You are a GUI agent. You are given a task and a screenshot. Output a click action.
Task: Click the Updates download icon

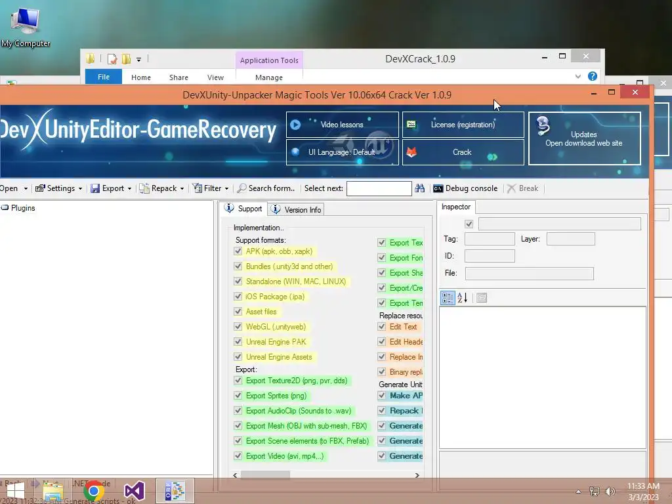click(543, 126)
